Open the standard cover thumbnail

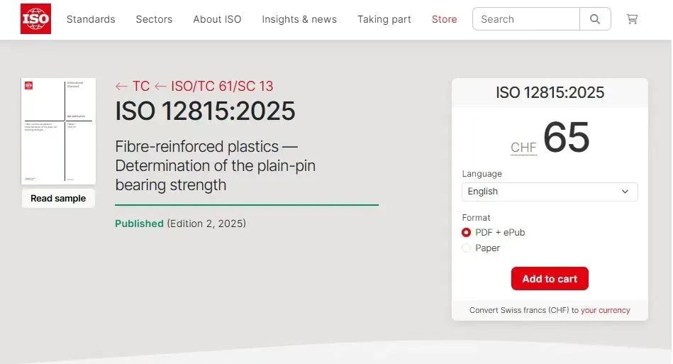click(58, 131)
